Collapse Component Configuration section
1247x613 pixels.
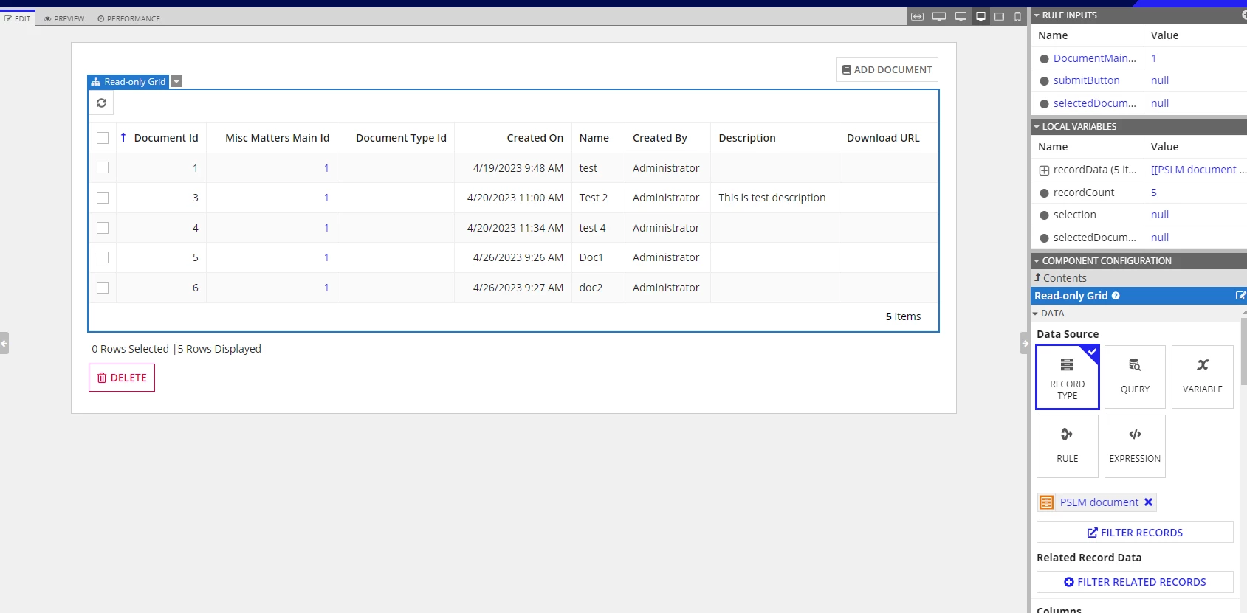[1037, 261]
